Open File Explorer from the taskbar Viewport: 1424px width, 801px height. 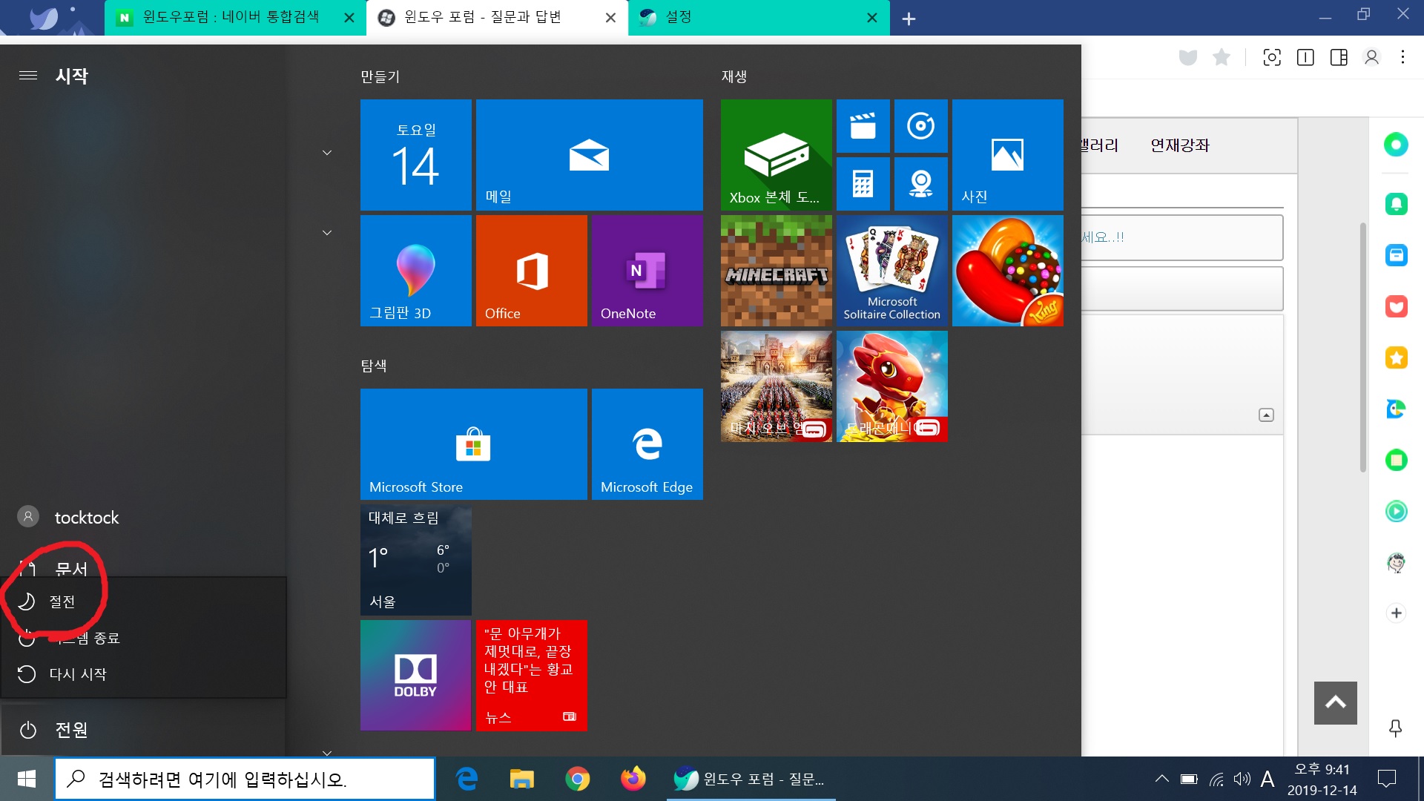(x=522, y=779)
